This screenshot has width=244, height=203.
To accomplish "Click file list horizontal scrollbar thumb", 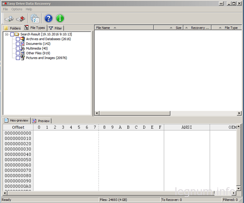I will [135, 113].
